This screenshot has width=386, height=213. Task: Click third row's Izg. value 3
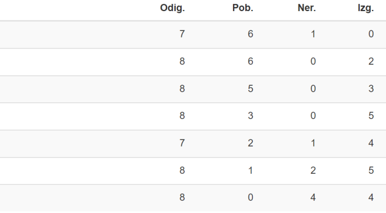(371, 89)
